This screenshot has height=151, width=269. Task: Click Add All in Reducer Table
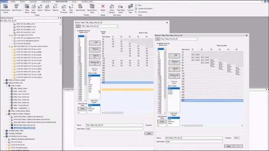(174, 69)
